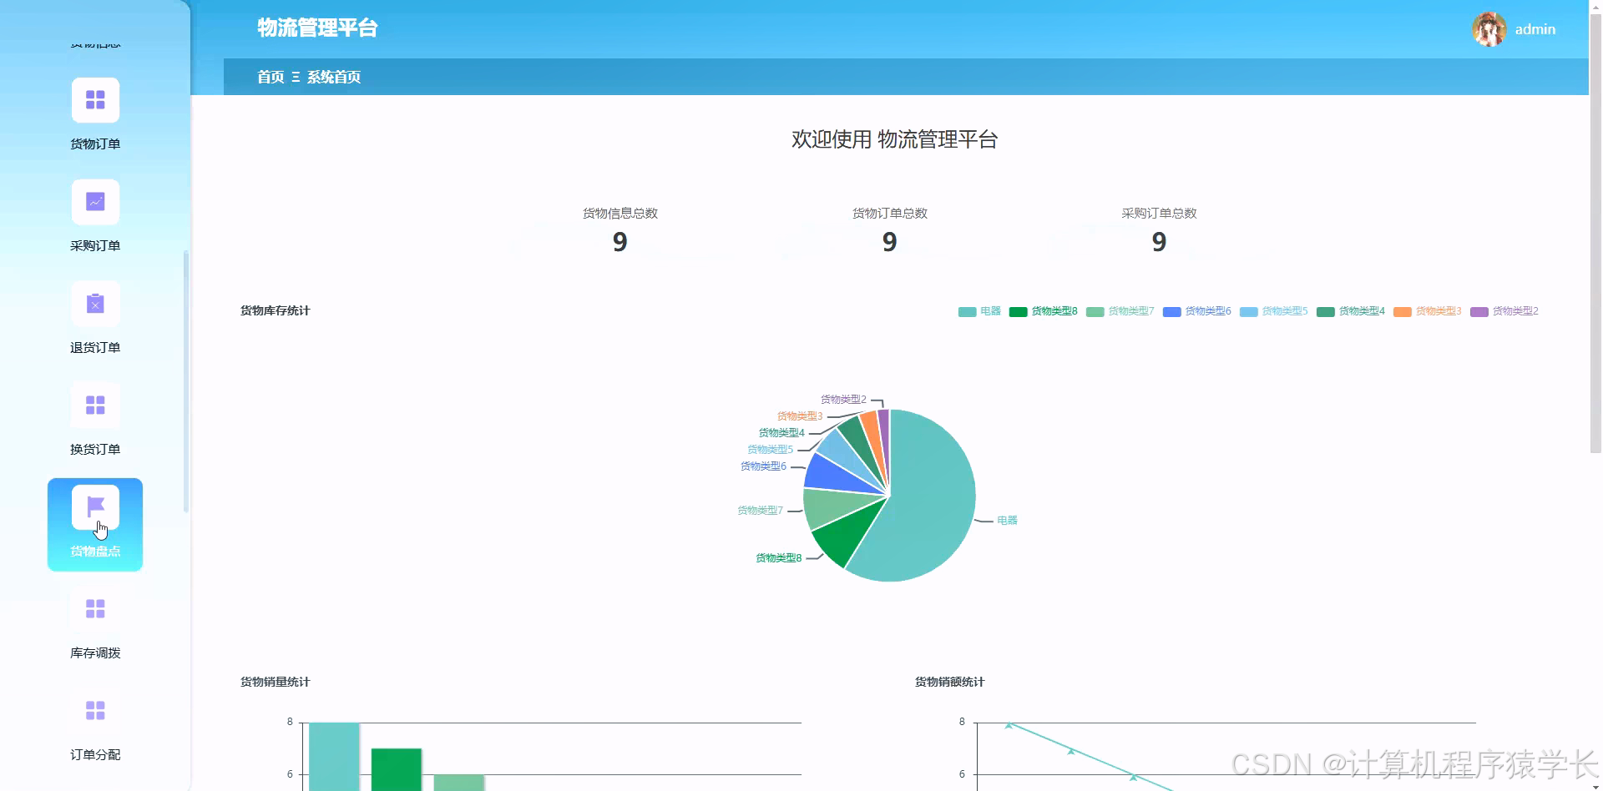
Task: Open the 订单分配 grid icon
Action: coord(95,711)
